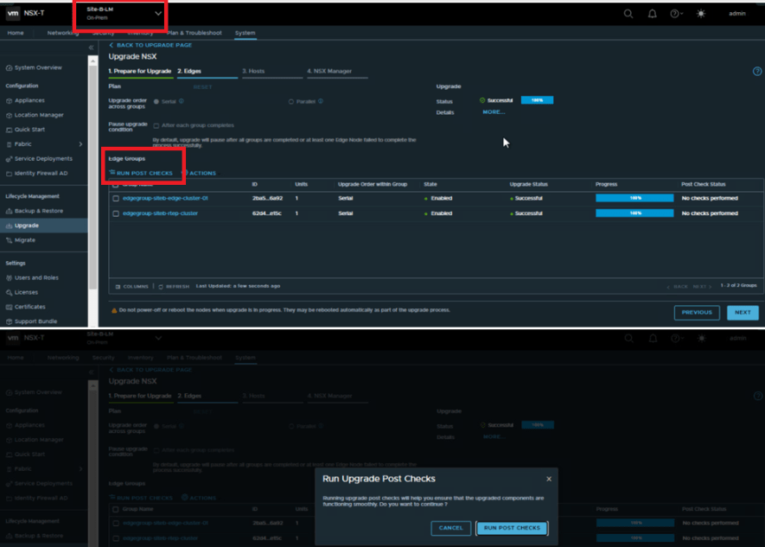Switch to the Hosts upgrade step
The image size is (765, 547).
(252, 71)
